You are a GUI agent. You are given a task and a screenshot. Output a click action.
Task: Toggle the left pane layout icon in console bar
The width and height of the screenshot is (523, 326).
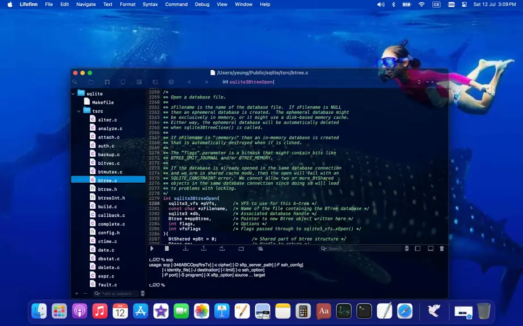click(417, 248)
